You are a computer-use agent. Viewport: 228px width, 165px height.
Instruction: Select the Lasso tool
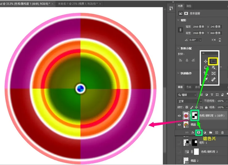[206, 67]
